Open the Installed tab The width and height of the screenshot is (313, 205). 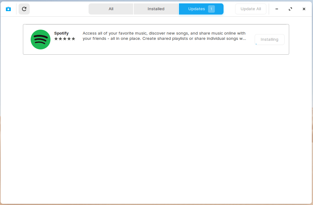pyautogui.click(x=156, y=9)
